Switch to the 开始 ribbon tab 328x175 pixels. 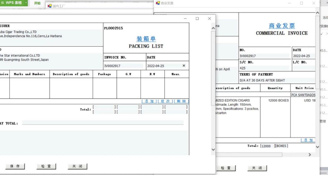click(37, 3)
